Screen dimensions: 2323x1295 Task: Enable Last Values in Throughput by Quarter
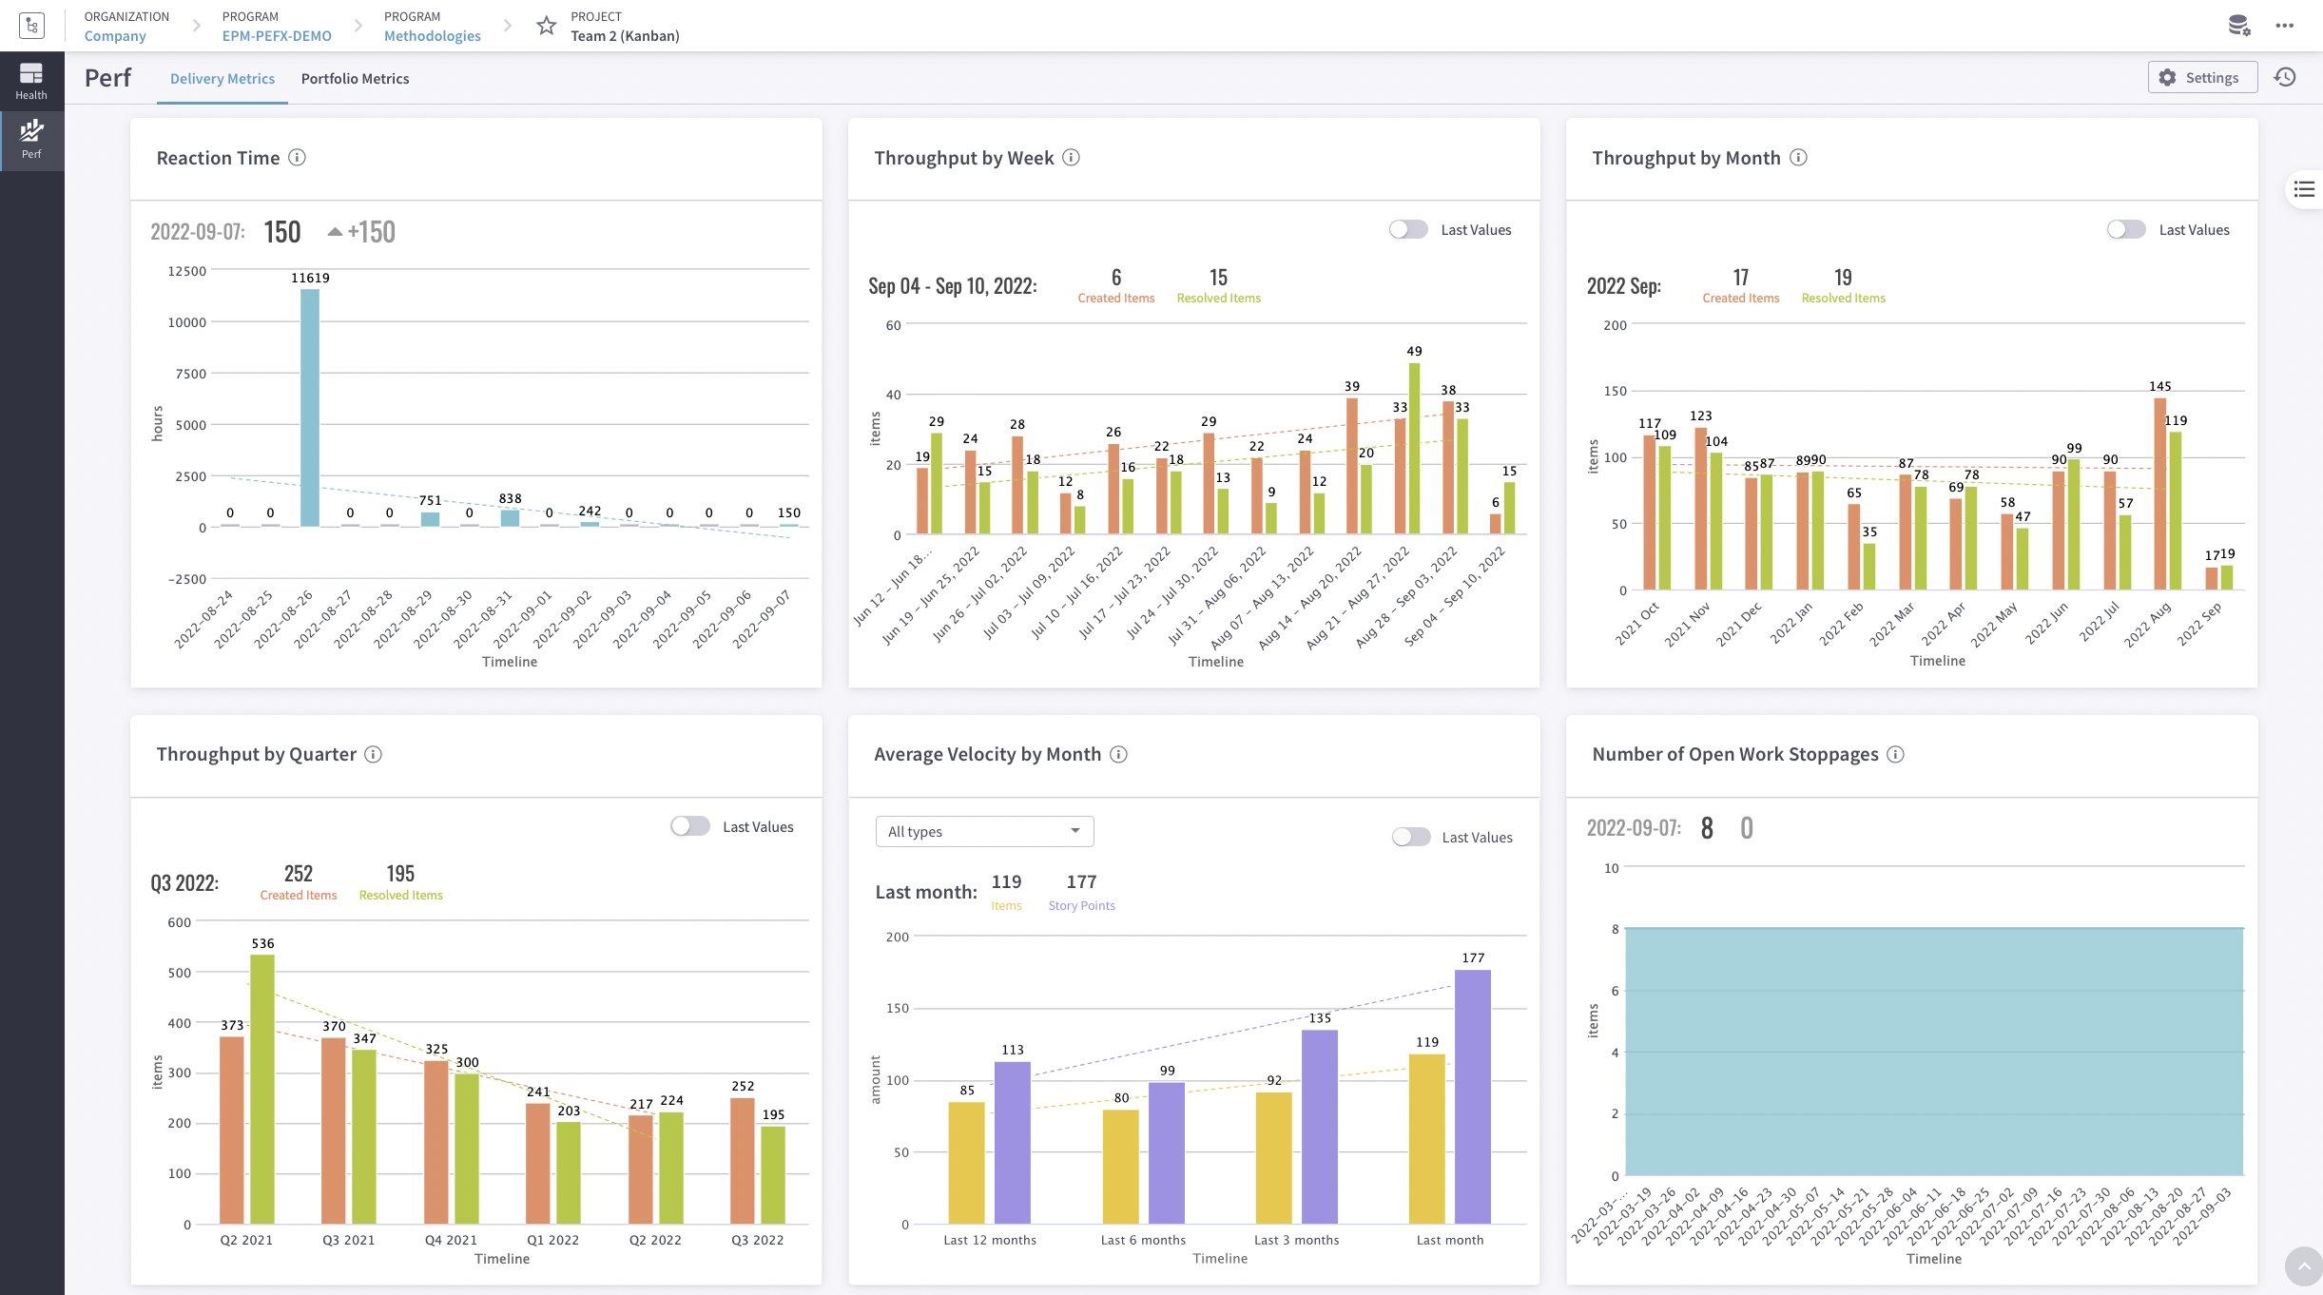tap(689, 826)
